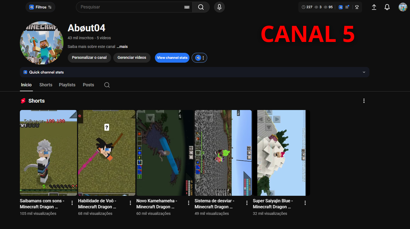Image resolution: width=410 pixels, height=229 pixels.
Task: Open the on-screen keyboard in search bar
Action: pos(187,7)
